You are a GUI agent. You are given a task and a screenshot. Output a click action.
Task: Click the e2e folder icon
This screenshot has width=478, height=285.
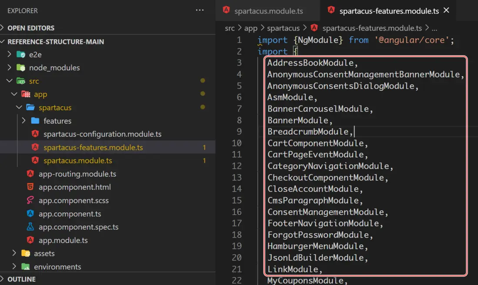pos(21,54)
